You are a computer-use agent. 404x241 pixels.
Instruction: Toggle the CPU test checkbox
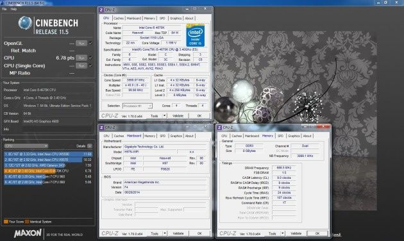tap(90, 58)
